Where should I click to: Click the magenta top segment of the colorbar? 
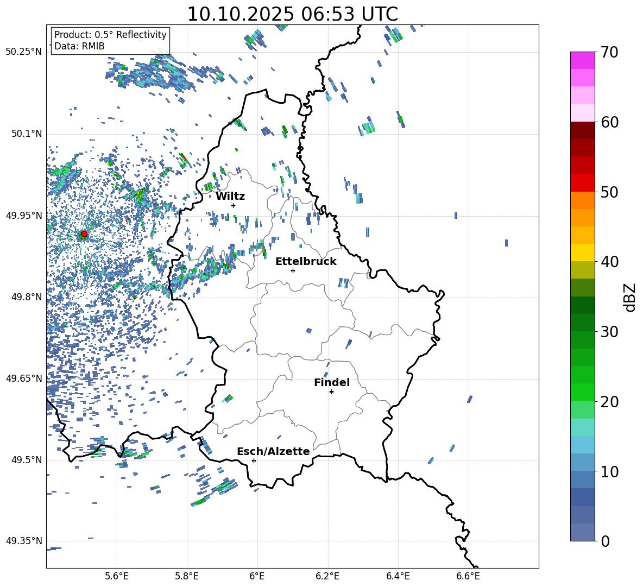[x=583, y=60]
